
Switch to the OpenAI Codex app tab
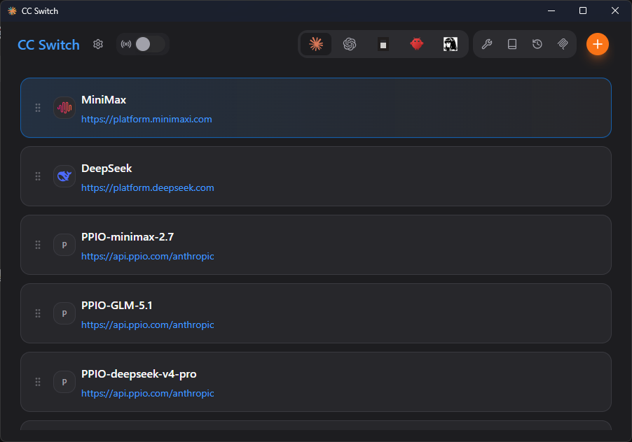(350, 44)
